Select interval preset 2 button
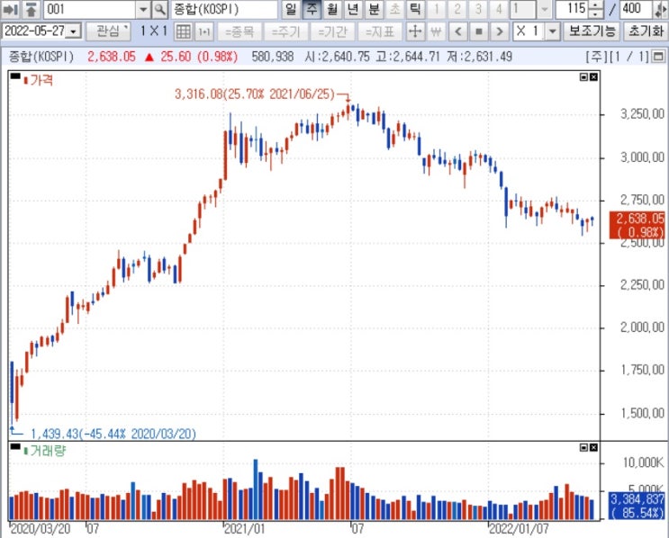This screenshot has width=669, height=538. tap(457, 9)
